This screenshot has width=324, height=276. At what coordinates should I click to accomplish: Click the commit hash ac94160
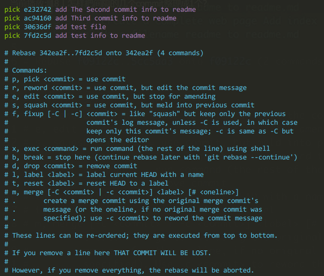(x=38, y=18)
